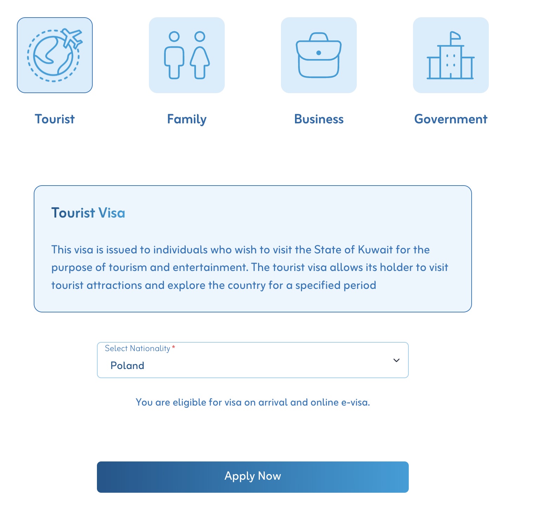Open the Government visa type label
Screen dimensions: 538x511
[451, 119]
